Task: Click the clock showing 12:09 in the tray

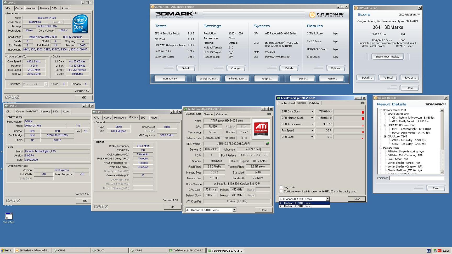Action: pyautogui.click(x=446, y=251)
